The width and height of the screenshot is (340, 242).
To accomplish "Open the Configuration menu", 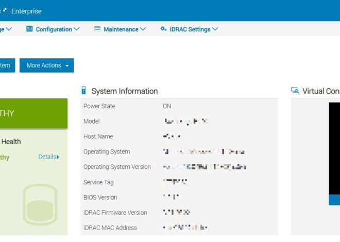I will click(53, 29).
